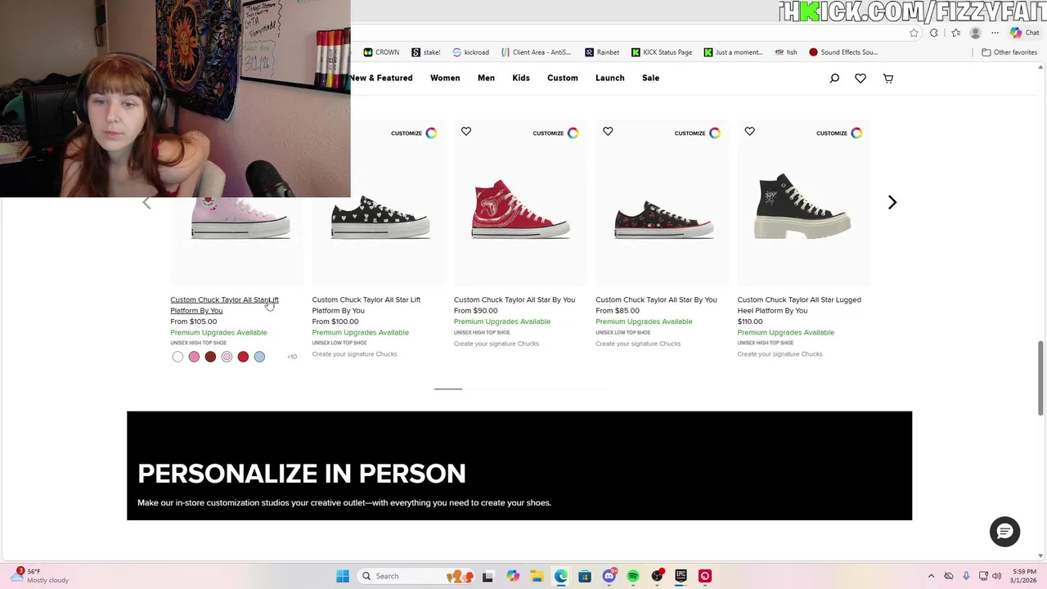This screenshot has width=1047, height=589.
Task: Select the dark maroon color swatch
Action: point(210,357)
